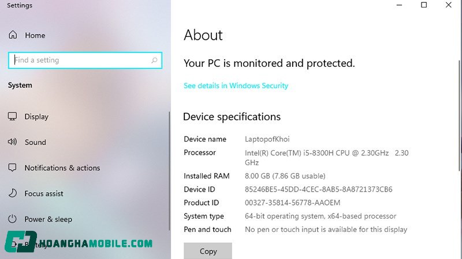The width and height of the screenshot is (462, 259).
Task: Click the Notifications & actions icon
Action: pyautogui.click(x=13, y=168)
